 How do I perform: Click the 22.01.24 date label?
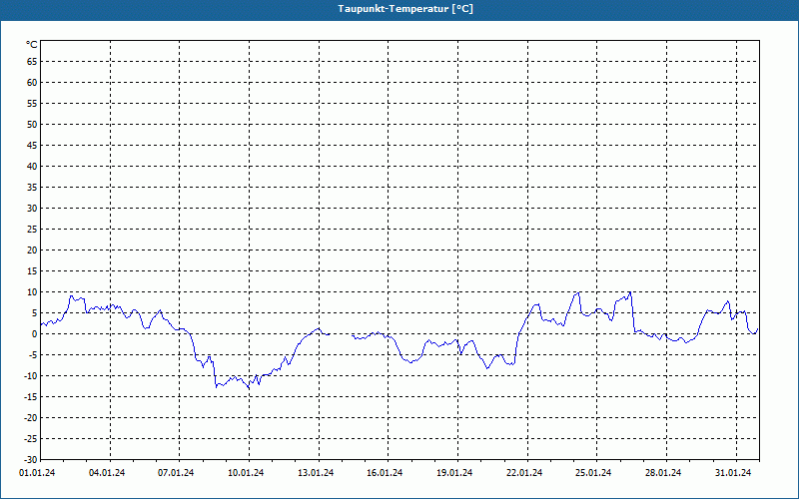(x=524, y=473)
